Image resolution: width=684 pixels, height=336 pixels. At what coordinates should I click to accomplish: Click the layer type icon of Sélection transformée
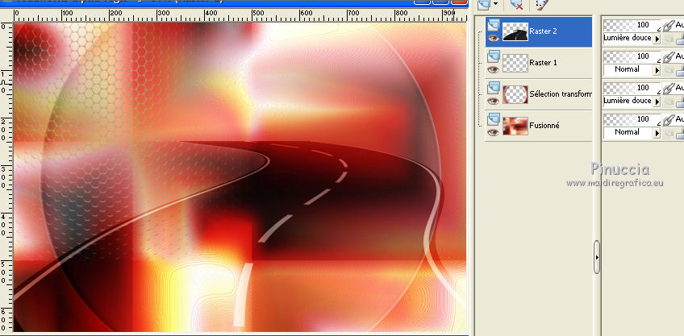pyautogui.click(x=494, y=88)
